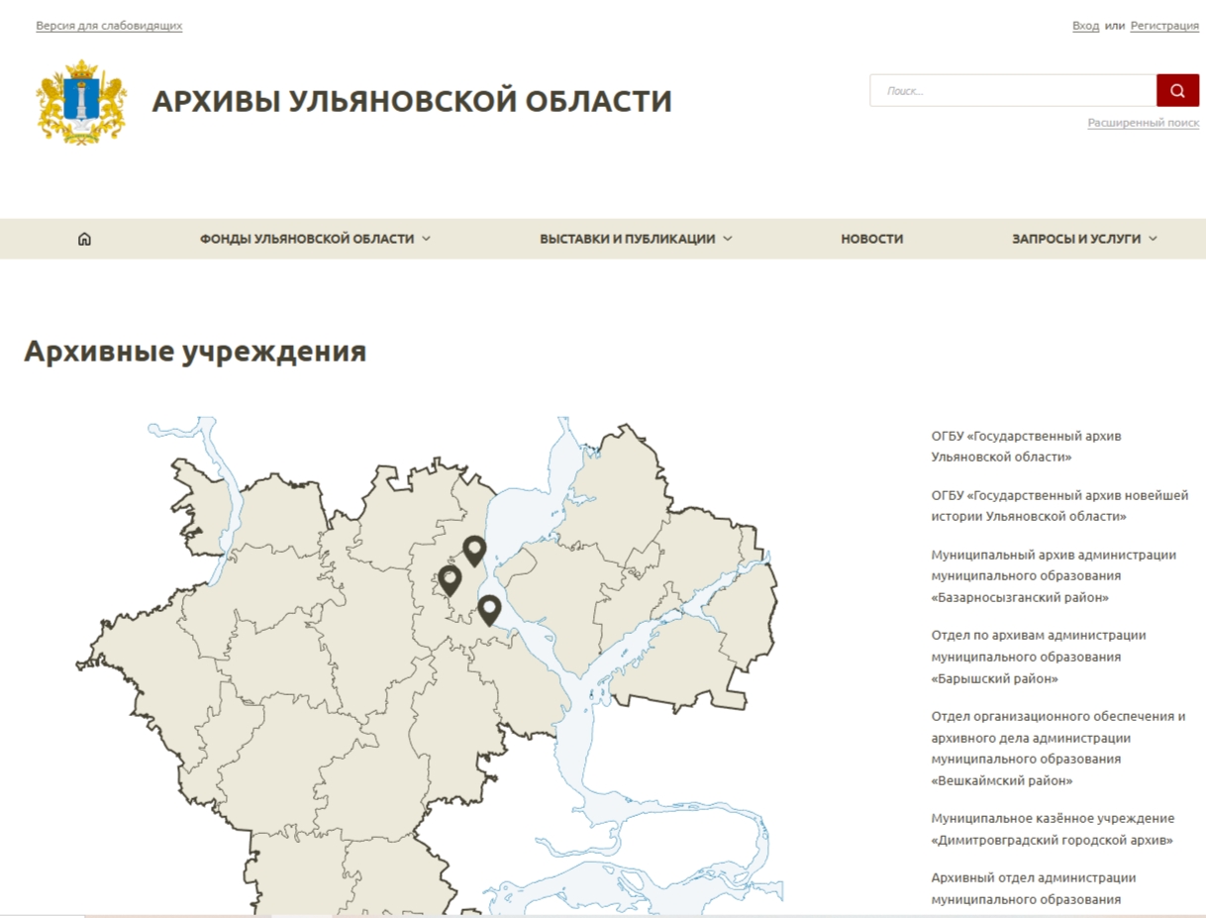Open the «Новости» menu item
This screenshot has height=918, width=1206.
(871, 239)
